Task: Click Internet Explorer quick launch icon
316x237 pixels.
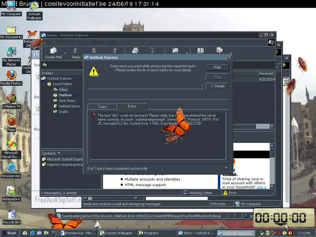Action: 32,233
